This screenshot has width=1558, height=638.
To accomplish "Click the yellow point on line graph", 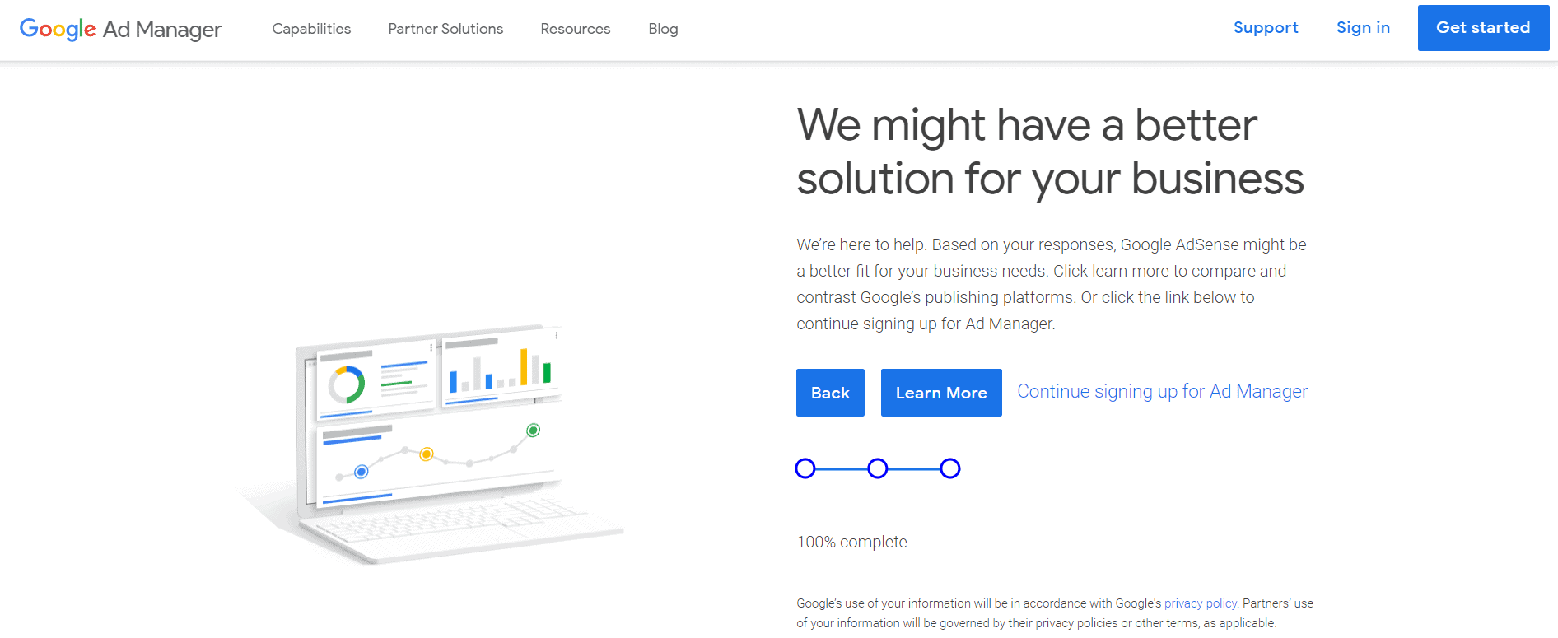I will tap(427, 454).
